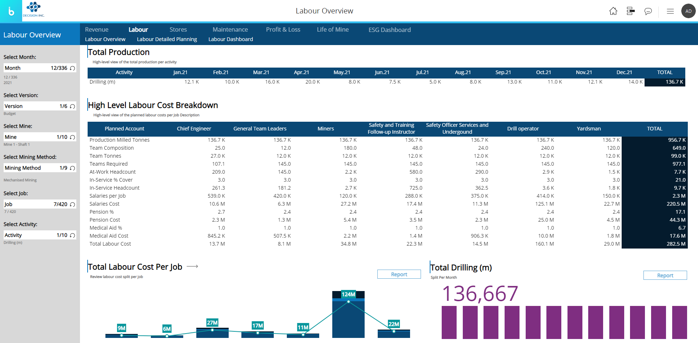Switch to the Life of Mine tab

[333, 29]
